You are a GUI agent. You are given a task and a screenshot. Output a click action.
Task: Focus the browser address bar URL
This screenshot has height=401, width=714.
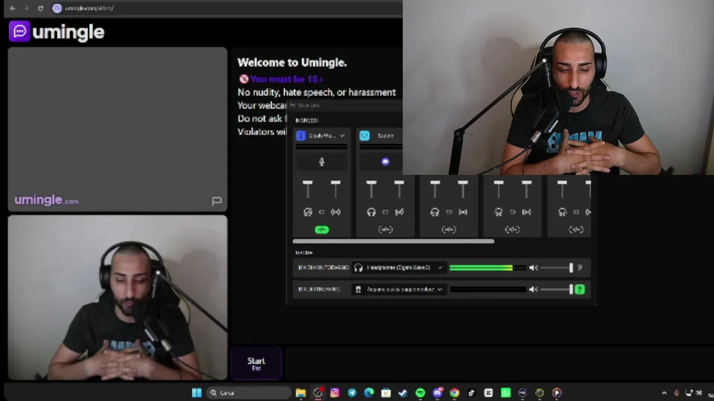[89, 8]
